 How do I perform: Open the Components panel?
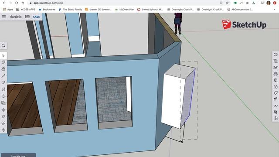point(276,74)
